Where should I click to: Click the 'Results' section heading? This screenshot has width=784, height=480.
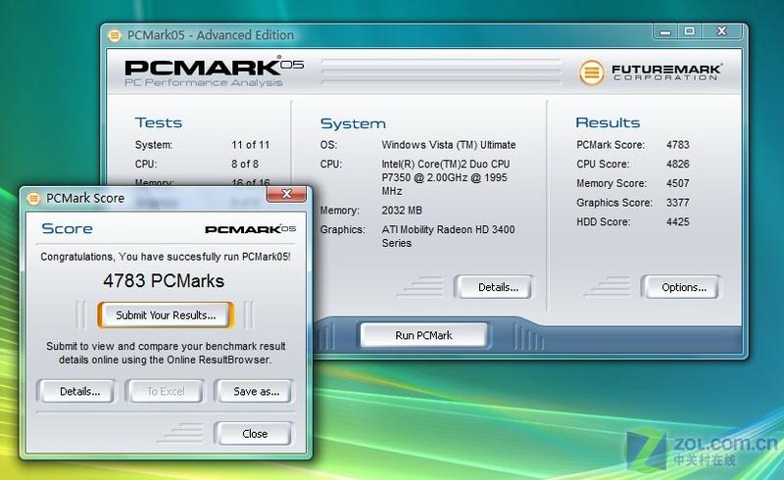608,122
